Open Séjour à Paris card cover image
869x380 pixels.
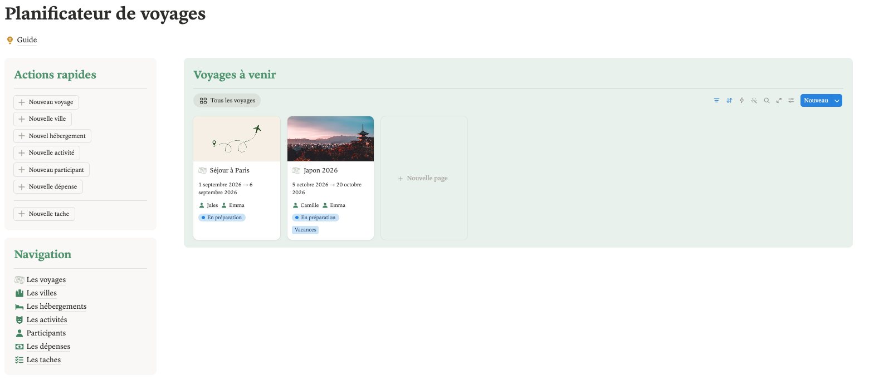coord(237,139)
